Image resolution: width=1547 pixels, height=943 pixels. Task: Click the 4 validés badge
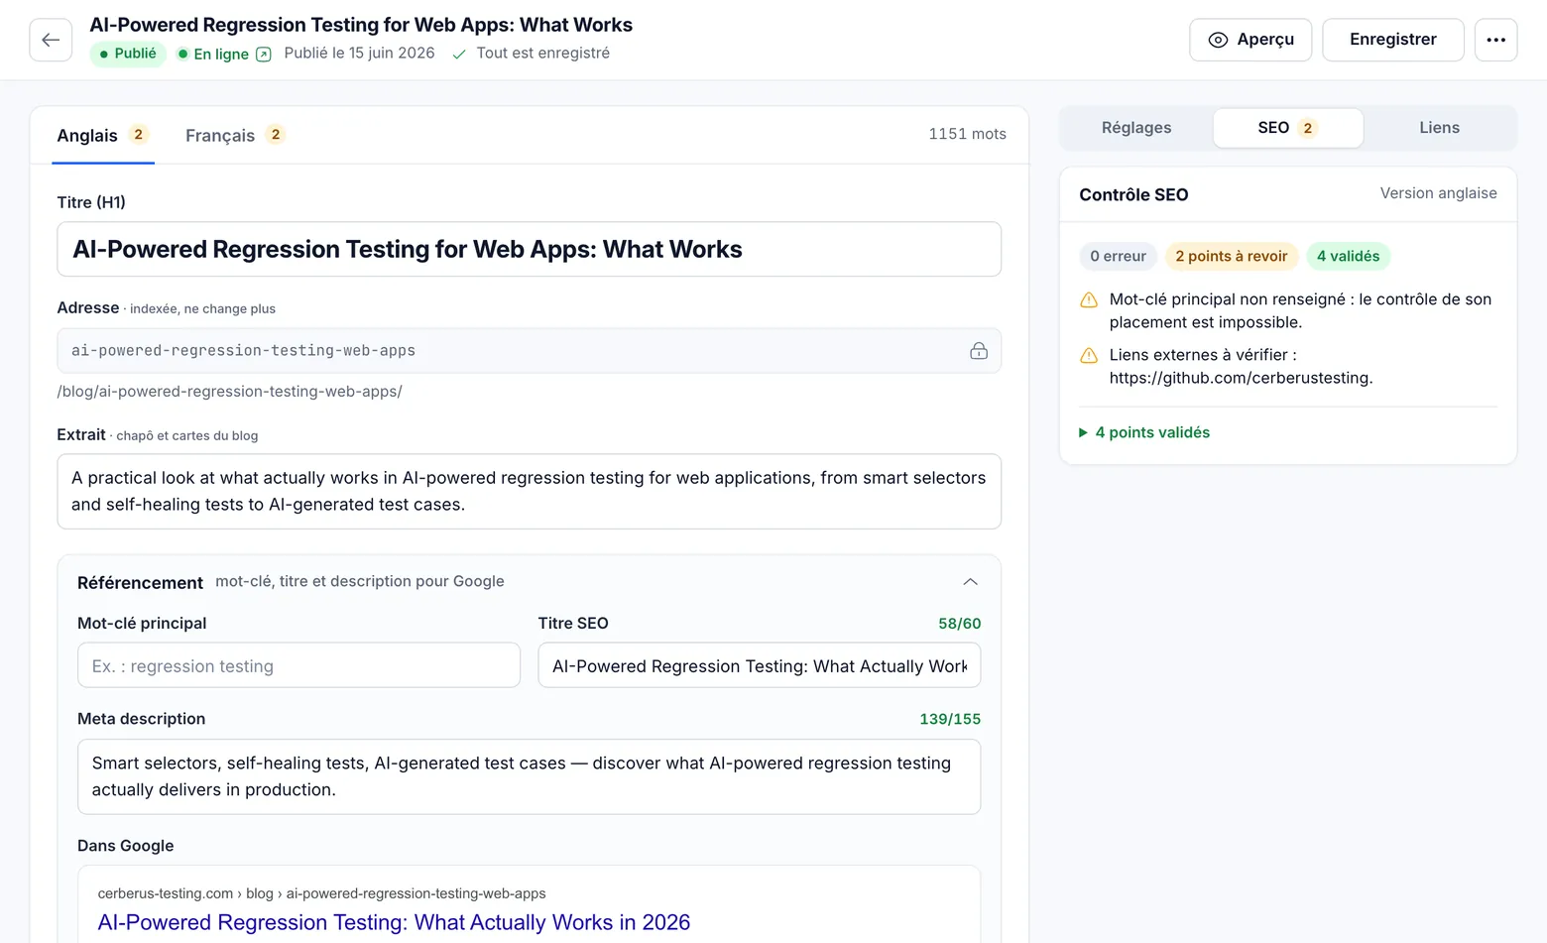pyautogui.click(x=1348, y=256)
